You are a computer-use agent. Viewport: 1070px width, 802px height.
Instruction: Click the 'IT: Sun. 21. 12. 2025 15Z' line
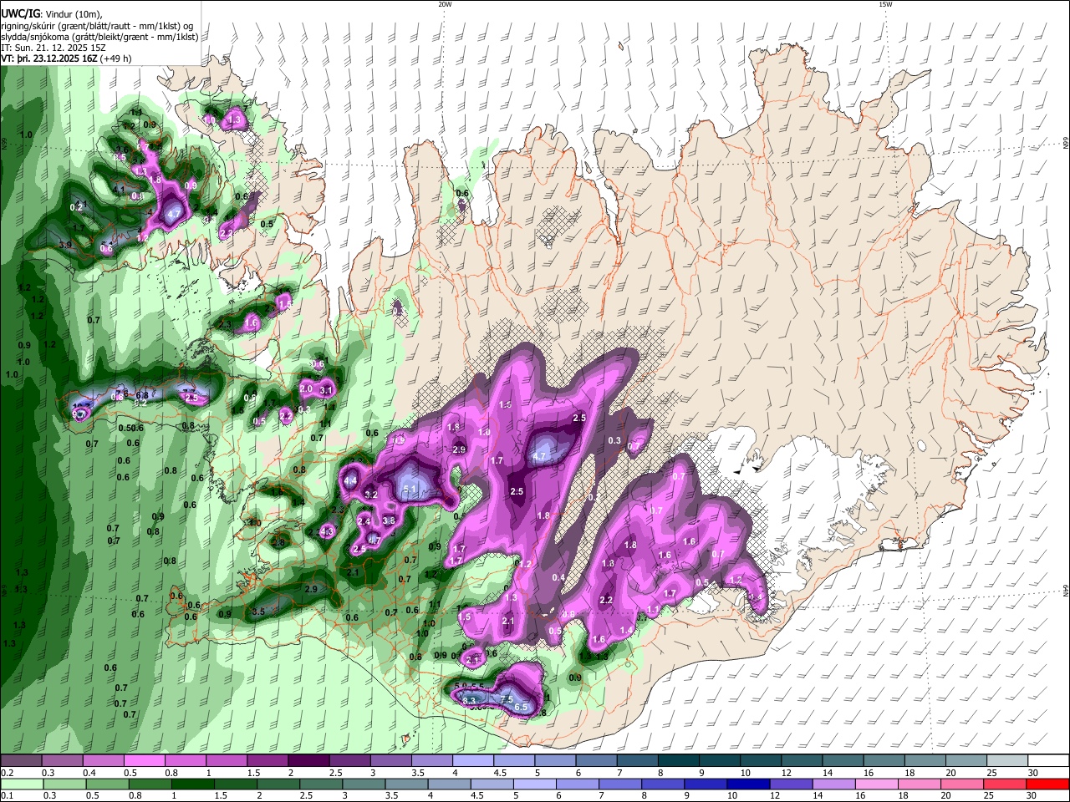[54, 48]
